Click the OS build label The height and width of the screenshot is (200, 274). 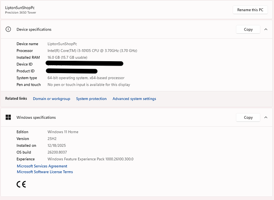[x=24, y=152]
